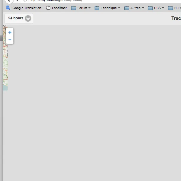Expand the Technique bookmarks folder
Screen dimensions: 181x181
[107, 8]
